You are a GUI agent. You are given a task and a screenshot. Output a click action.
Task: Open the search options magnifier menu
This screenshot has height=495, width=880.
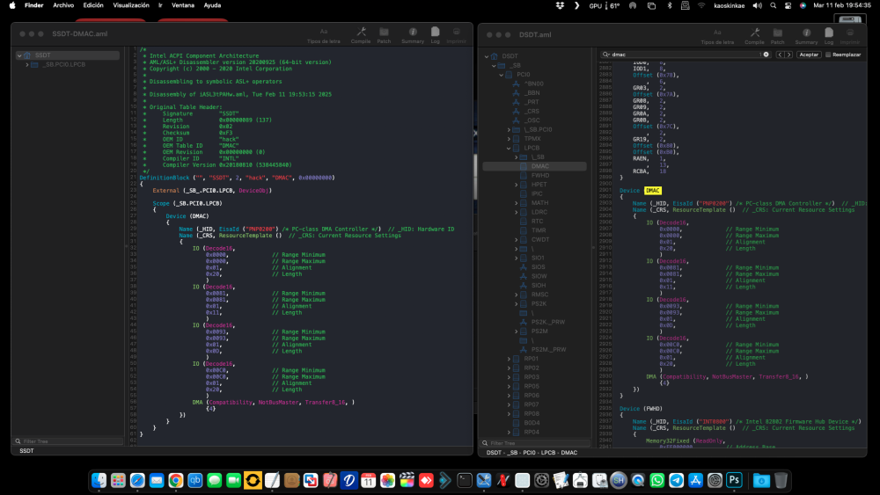click(x=606, y=55)
